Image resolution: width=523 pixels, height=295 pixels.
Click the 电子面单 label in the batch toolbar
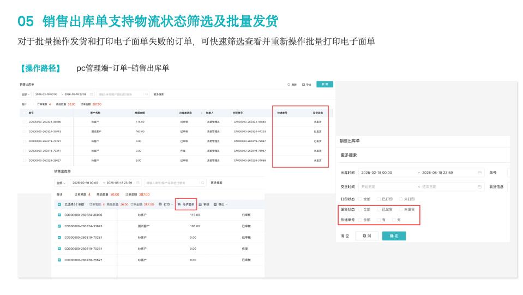click(189, 204)
